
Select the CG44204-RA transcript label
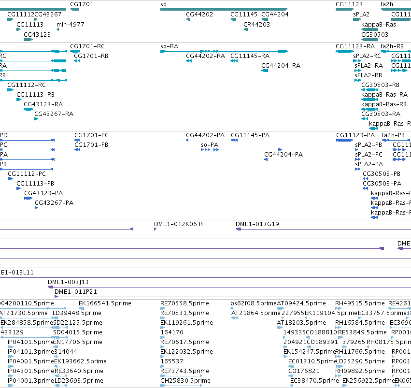(x=281, y=66)
